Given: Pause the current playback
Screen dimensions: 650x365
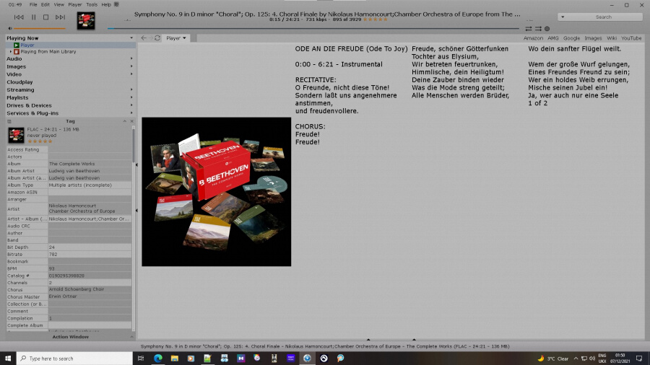Looking at the screenshot, I should tap(33, 17).
